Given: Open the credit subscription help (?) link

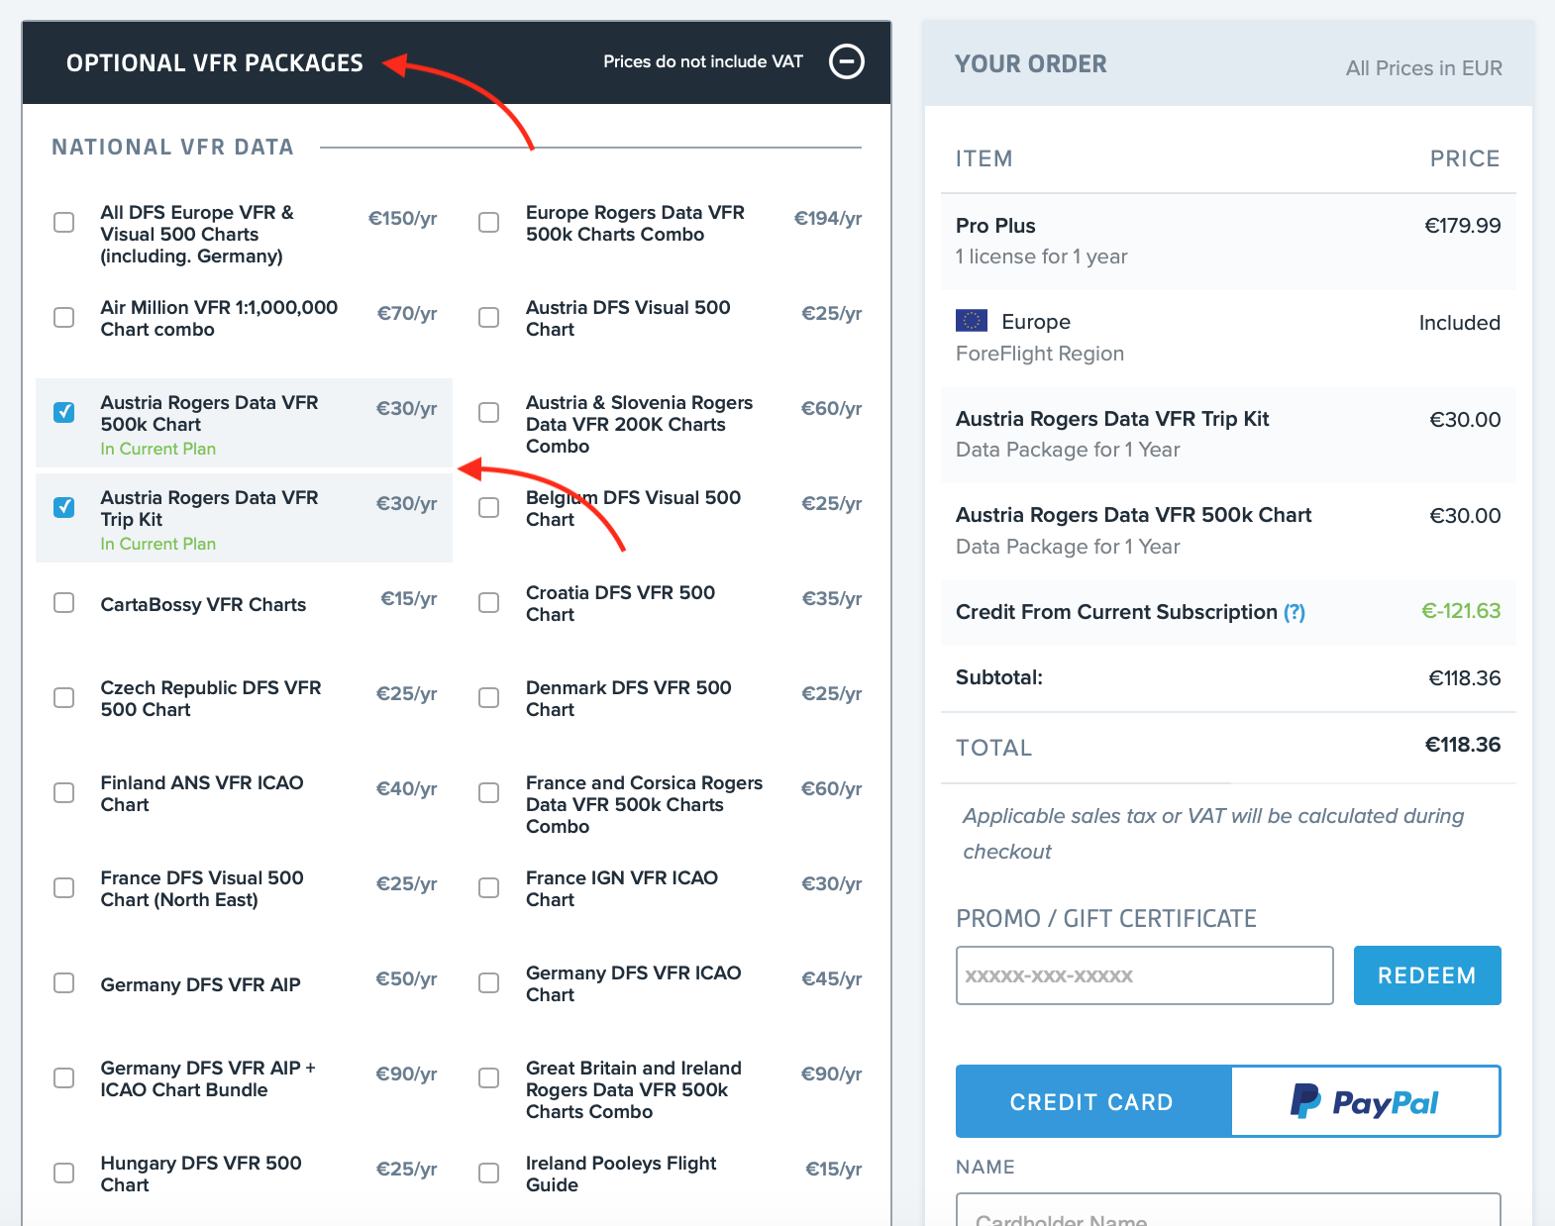Looking at the screenshot, I should (x=1294, y=613).
